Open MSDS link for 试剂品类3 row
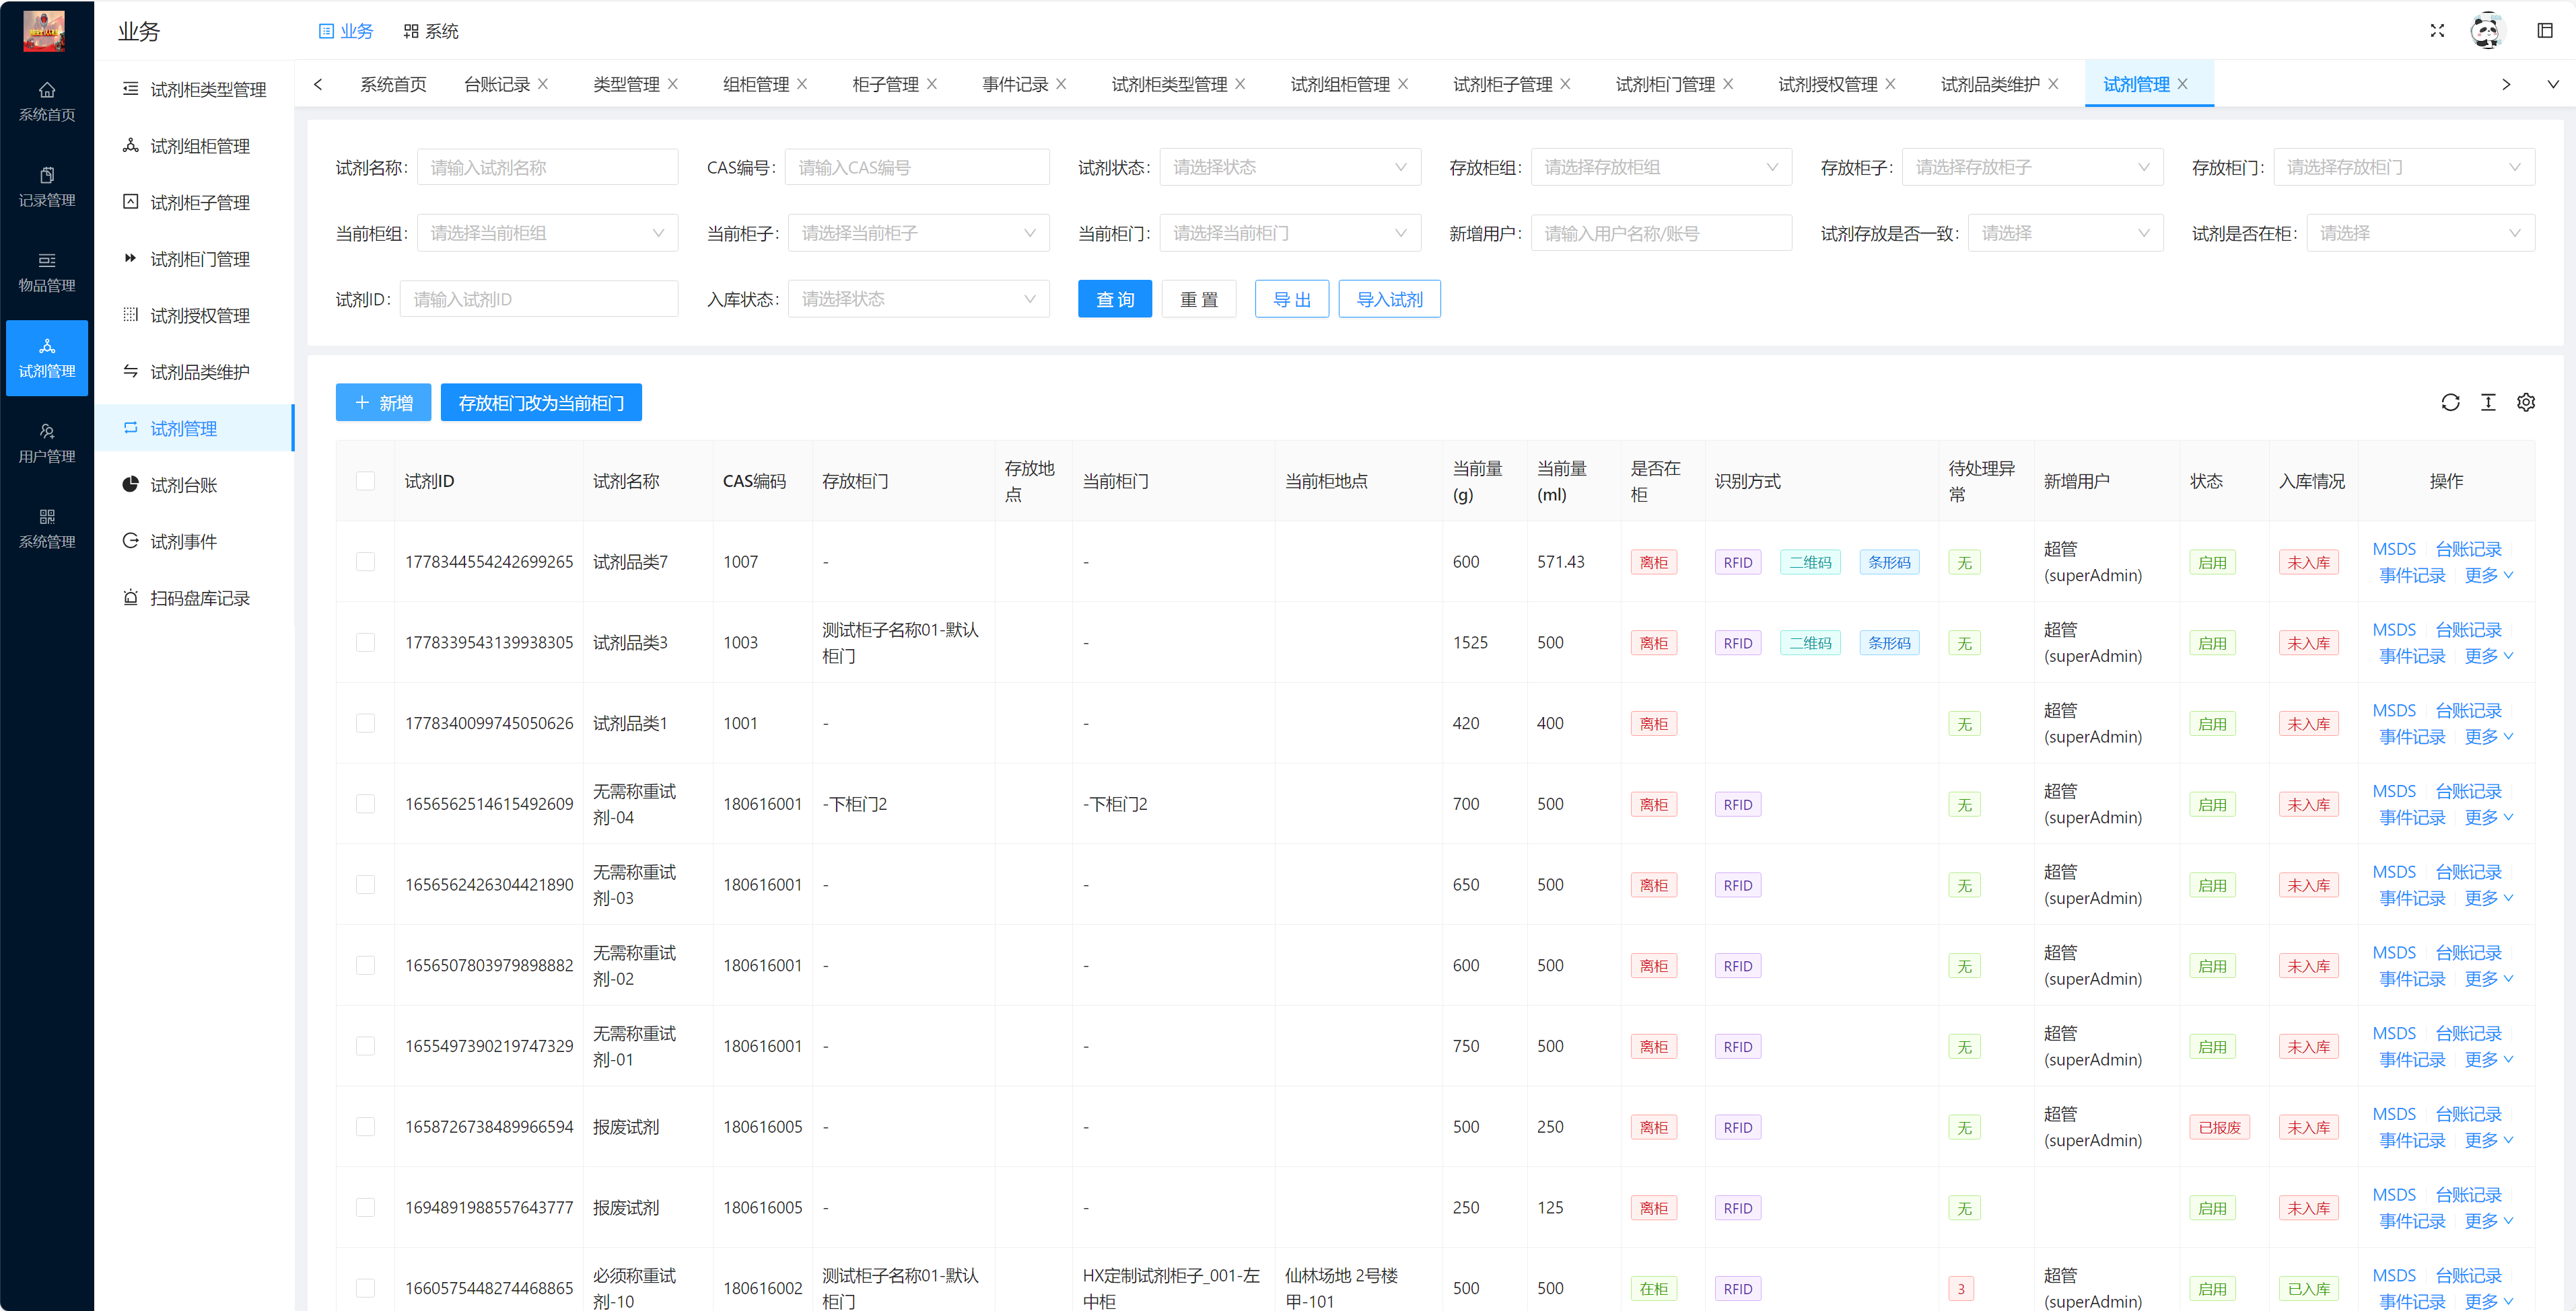2576x1311 pixels. [2394, 630]
